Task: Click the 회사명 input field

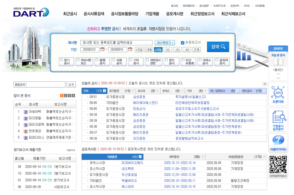Action: 116,43
